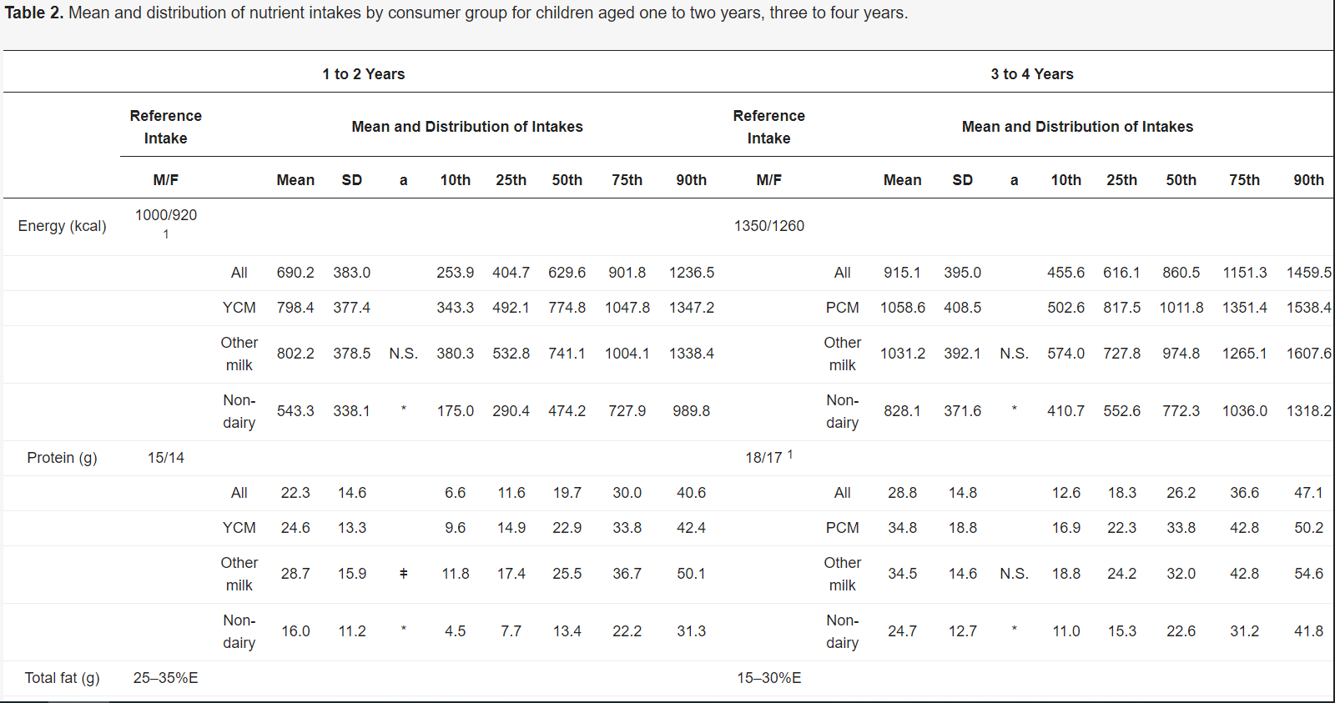Select the value 41.8
Image resolution: width=1335 pixels, height=703 pixels.
pyautogui.click(x=1309, y=631)
